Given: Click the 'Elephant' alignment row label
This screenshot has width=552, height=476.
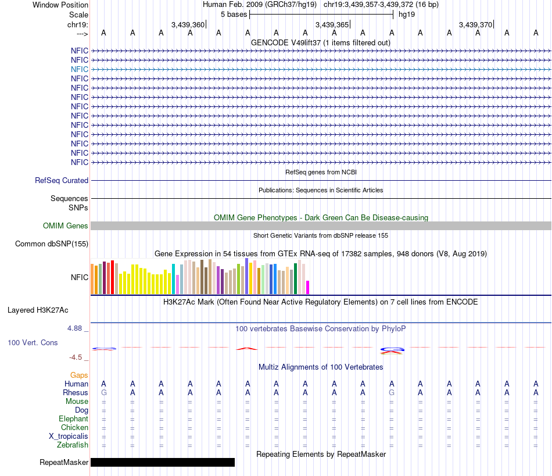Looking at the screenshot, I should pos(73,418).
